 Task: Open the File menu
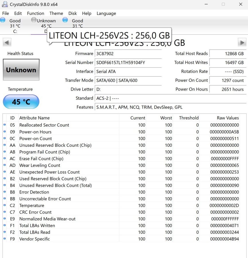point(6,13)
